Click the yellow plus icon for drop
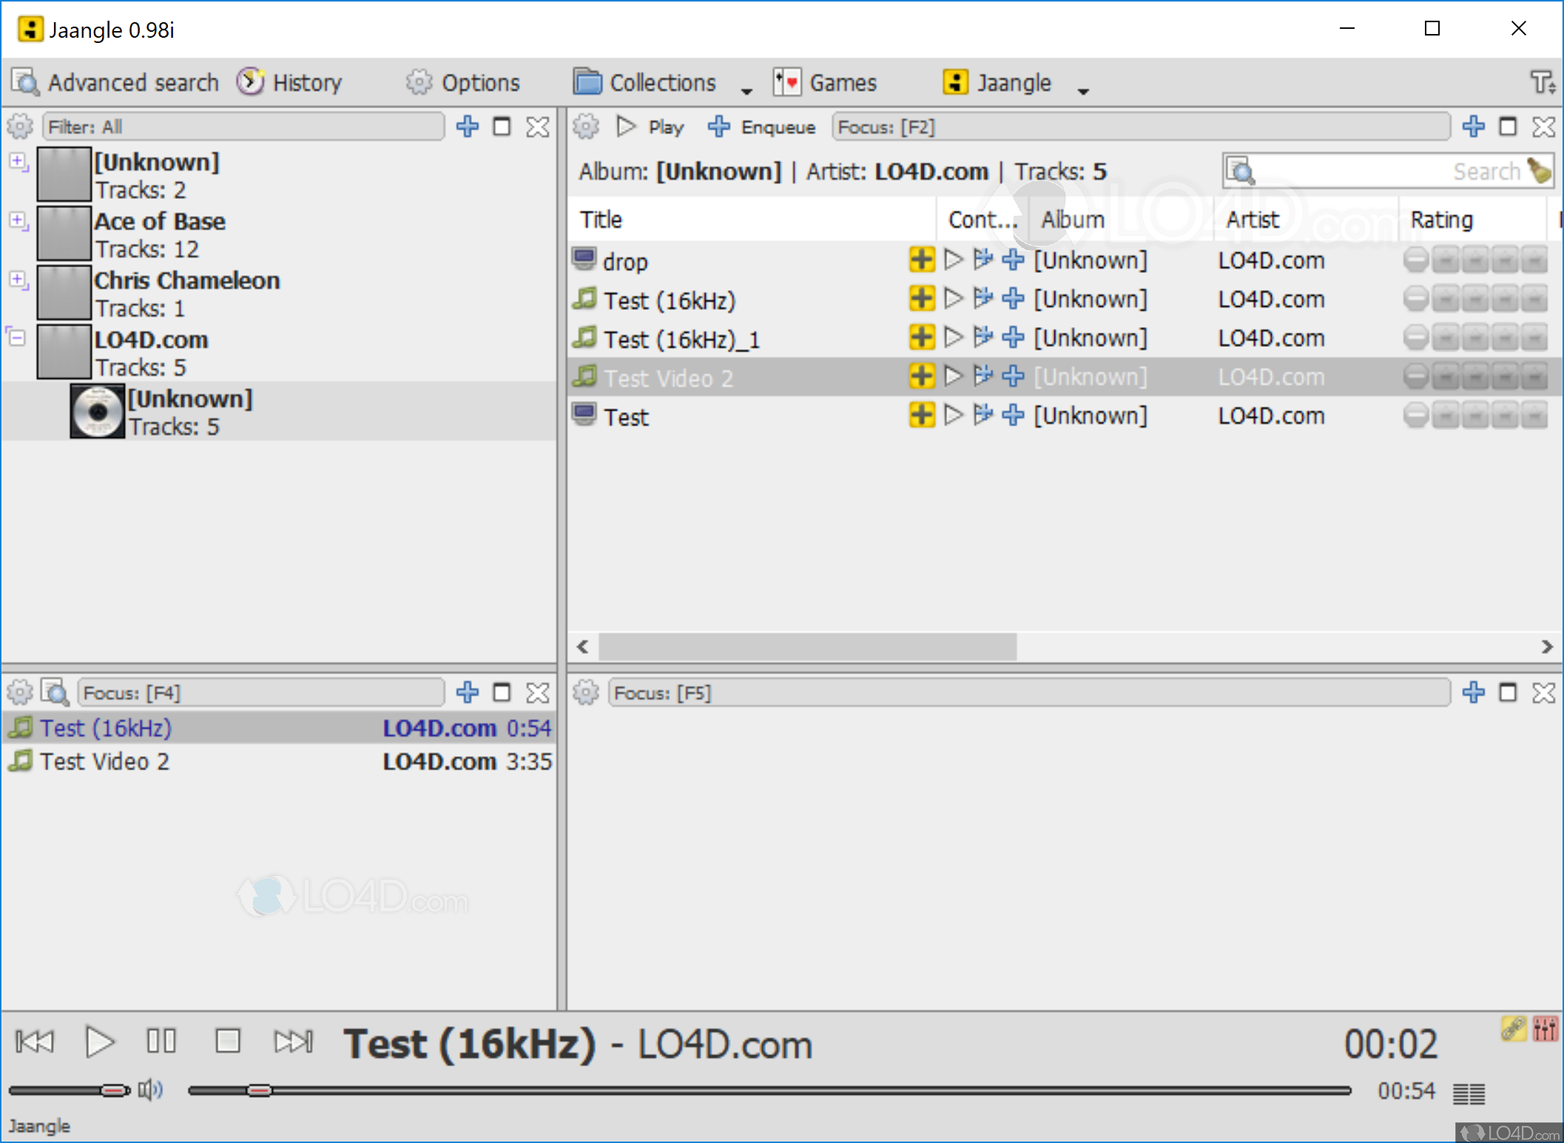This screenshot has width=1564, height=1143. pos(921,260)
